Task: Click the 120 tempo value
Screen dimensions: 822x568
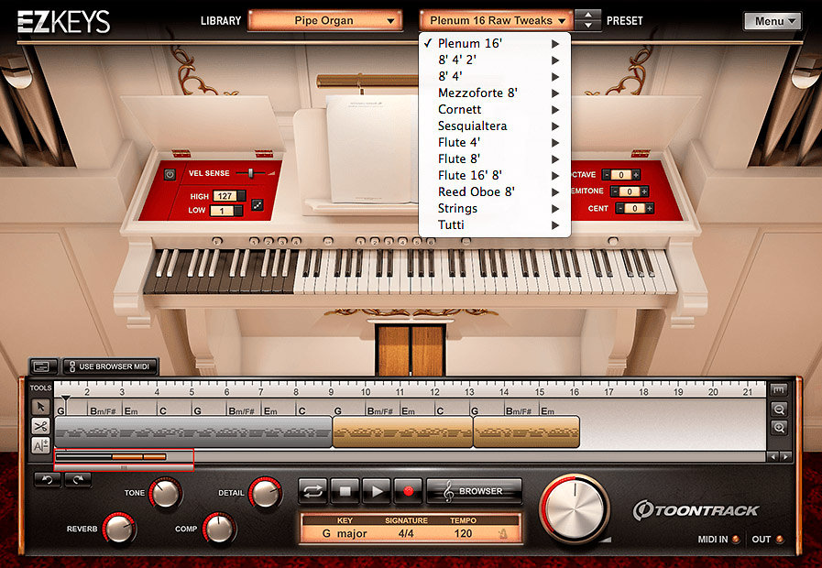Action: coord(463,533)
